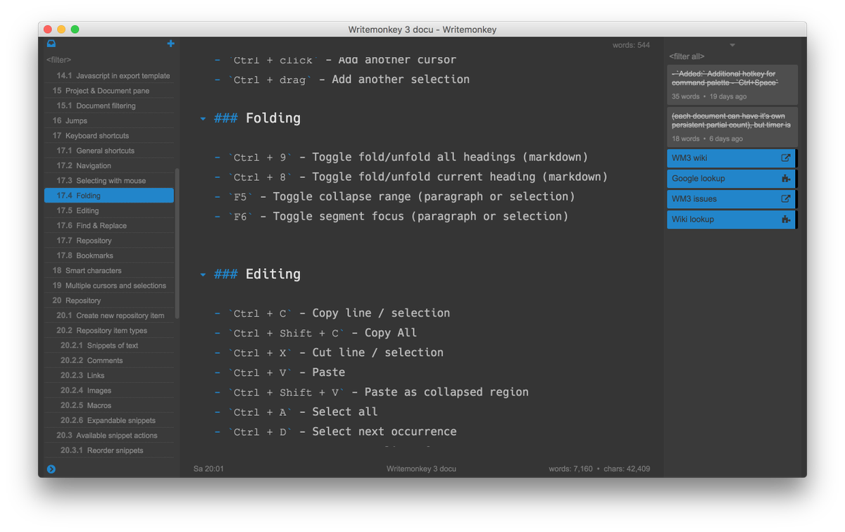The height and width of the screenshot is (532, 845).
Task: Open external link icon on WM3 issues
Action: coord(786,199)
